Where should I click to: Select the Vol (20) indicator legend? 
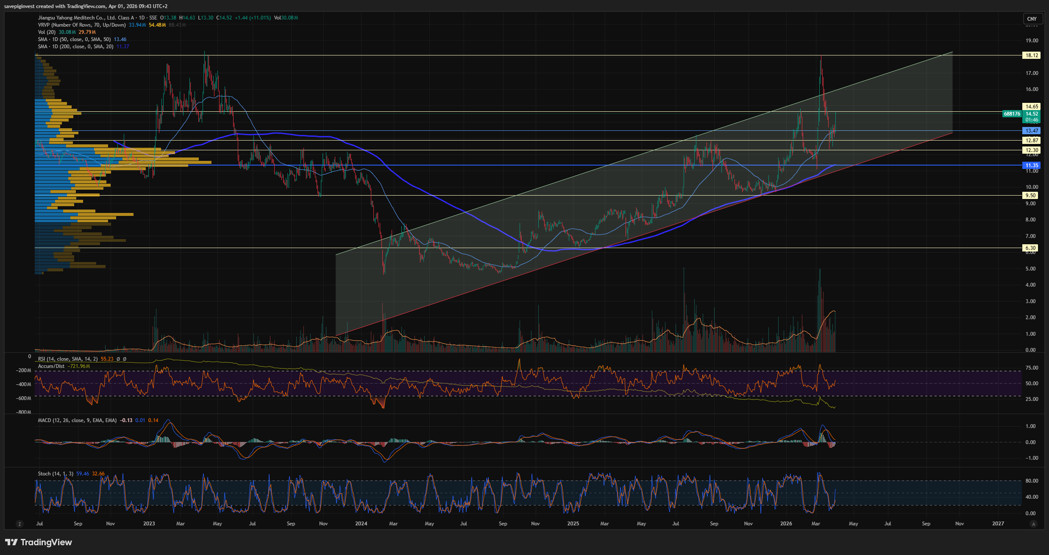47,32
